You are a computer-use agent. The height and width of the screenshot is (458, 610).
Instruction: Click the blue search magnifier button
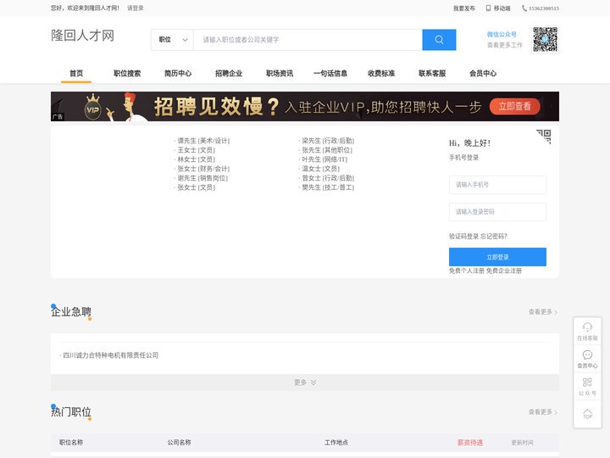[439, 40]
